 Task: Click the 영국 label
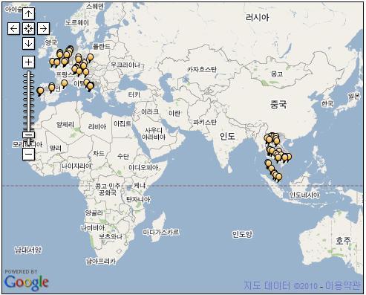[51, 42]
